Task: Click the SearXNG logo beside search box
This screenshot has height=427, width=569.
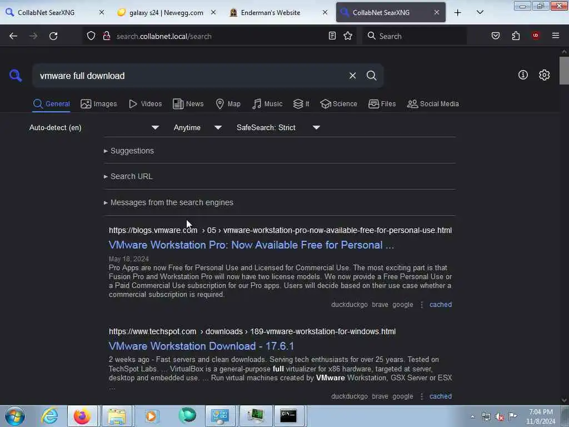Action: click(16, 76)
